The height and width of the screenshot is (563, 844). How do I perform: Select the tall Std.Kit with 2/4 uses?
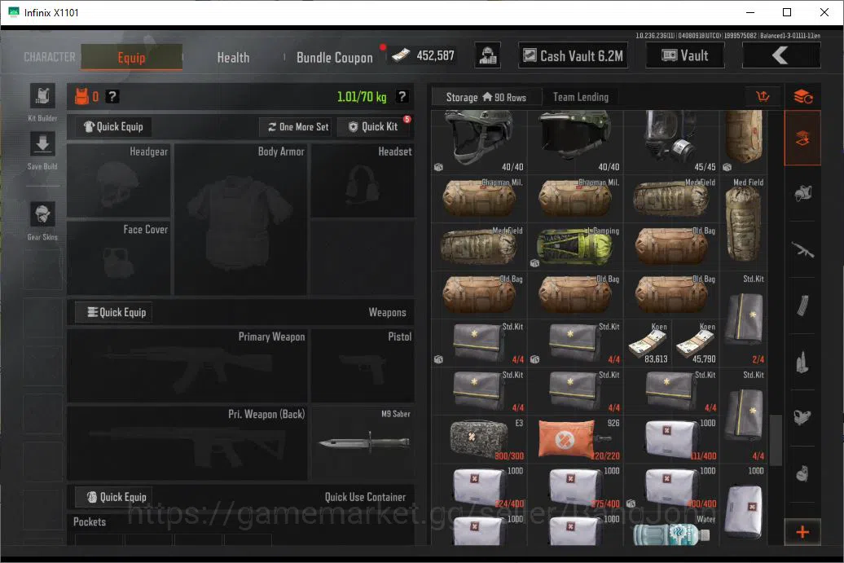[745, 319]
